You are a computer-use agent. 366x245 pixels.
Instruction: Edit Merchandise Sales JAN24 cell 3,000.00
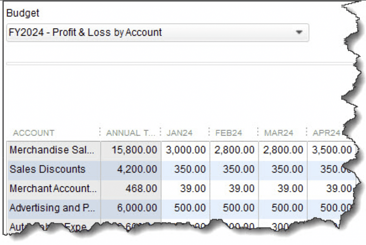[x=186, y=150]
